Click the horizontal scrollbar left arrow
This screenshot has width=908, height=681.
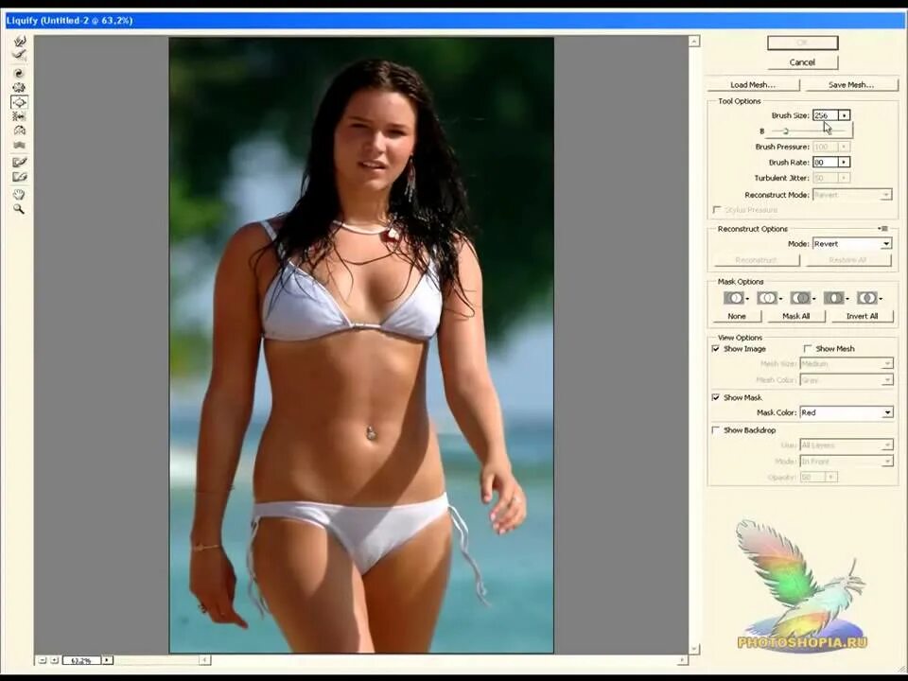[204, 660]
